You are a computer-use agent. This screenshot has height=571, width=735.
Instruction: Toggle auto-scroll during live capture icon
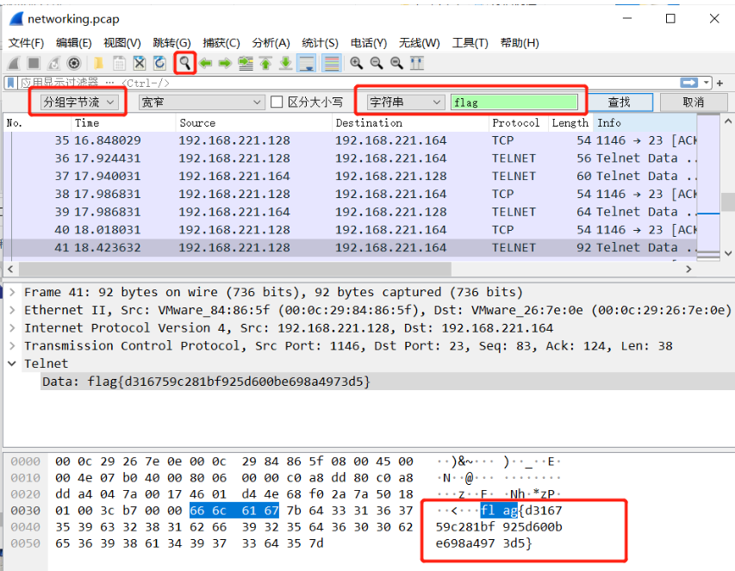[x=306, y=63]
